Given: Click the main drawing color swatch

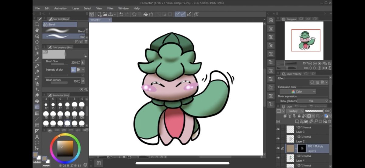Looking at the screenshot, I should pos(36,155).
